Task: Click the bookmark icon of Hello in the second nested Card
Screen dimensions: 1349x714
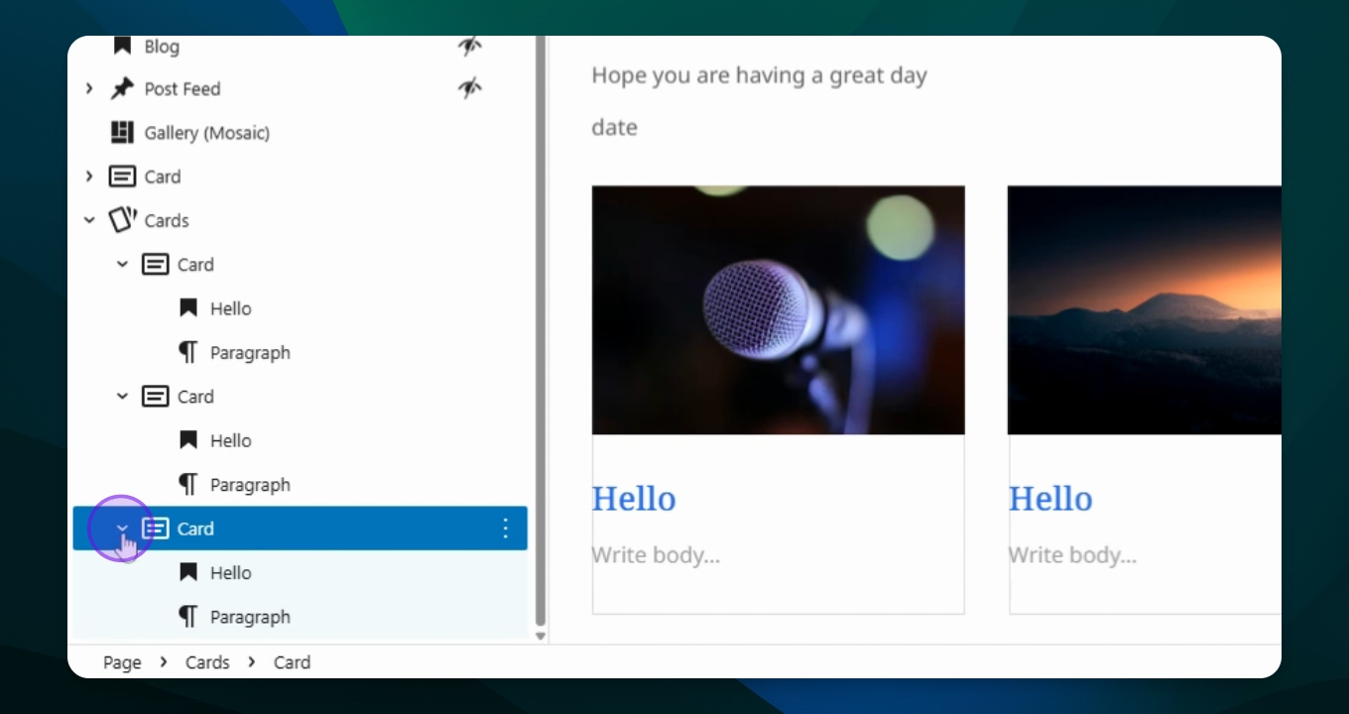Action: click(x=188, y=440)
